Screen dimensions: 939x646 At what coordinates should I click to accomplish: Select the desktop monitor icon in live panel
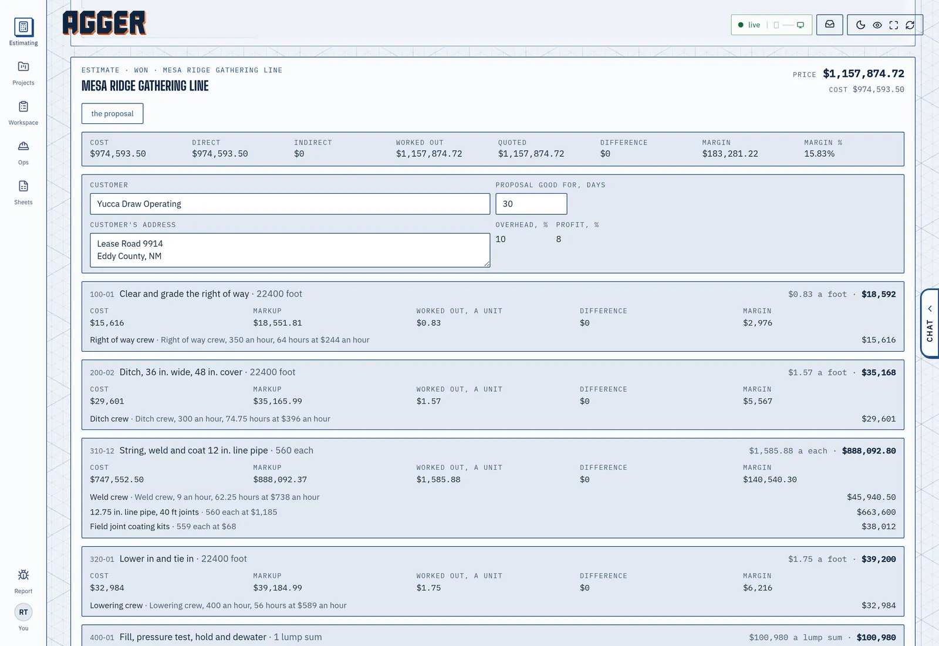(x=800, y=25)
